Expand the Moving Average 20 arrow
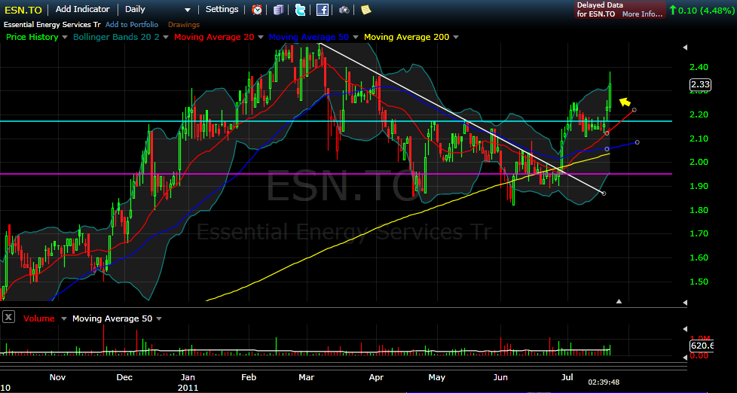737x393 pixels. 262,37
